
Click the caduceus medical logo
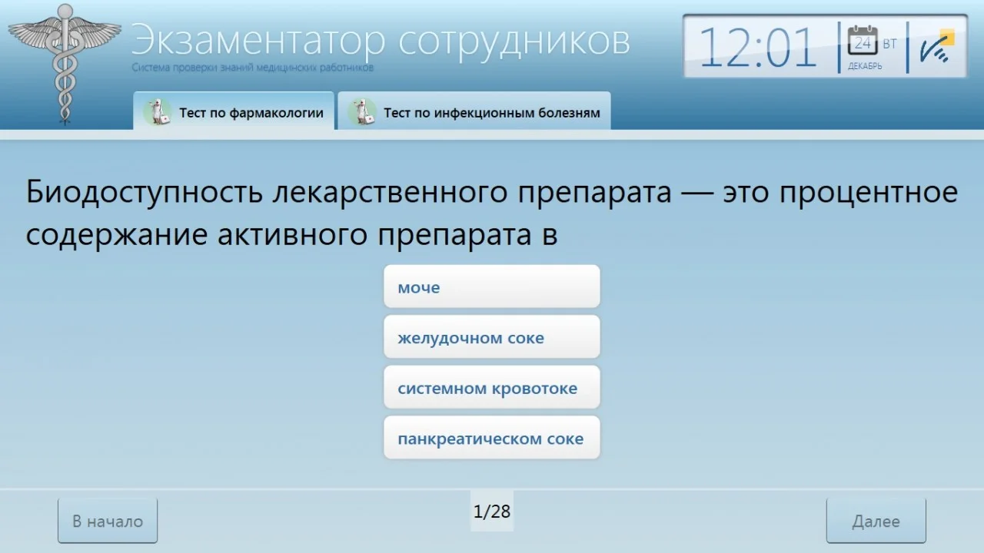[65, 61]
